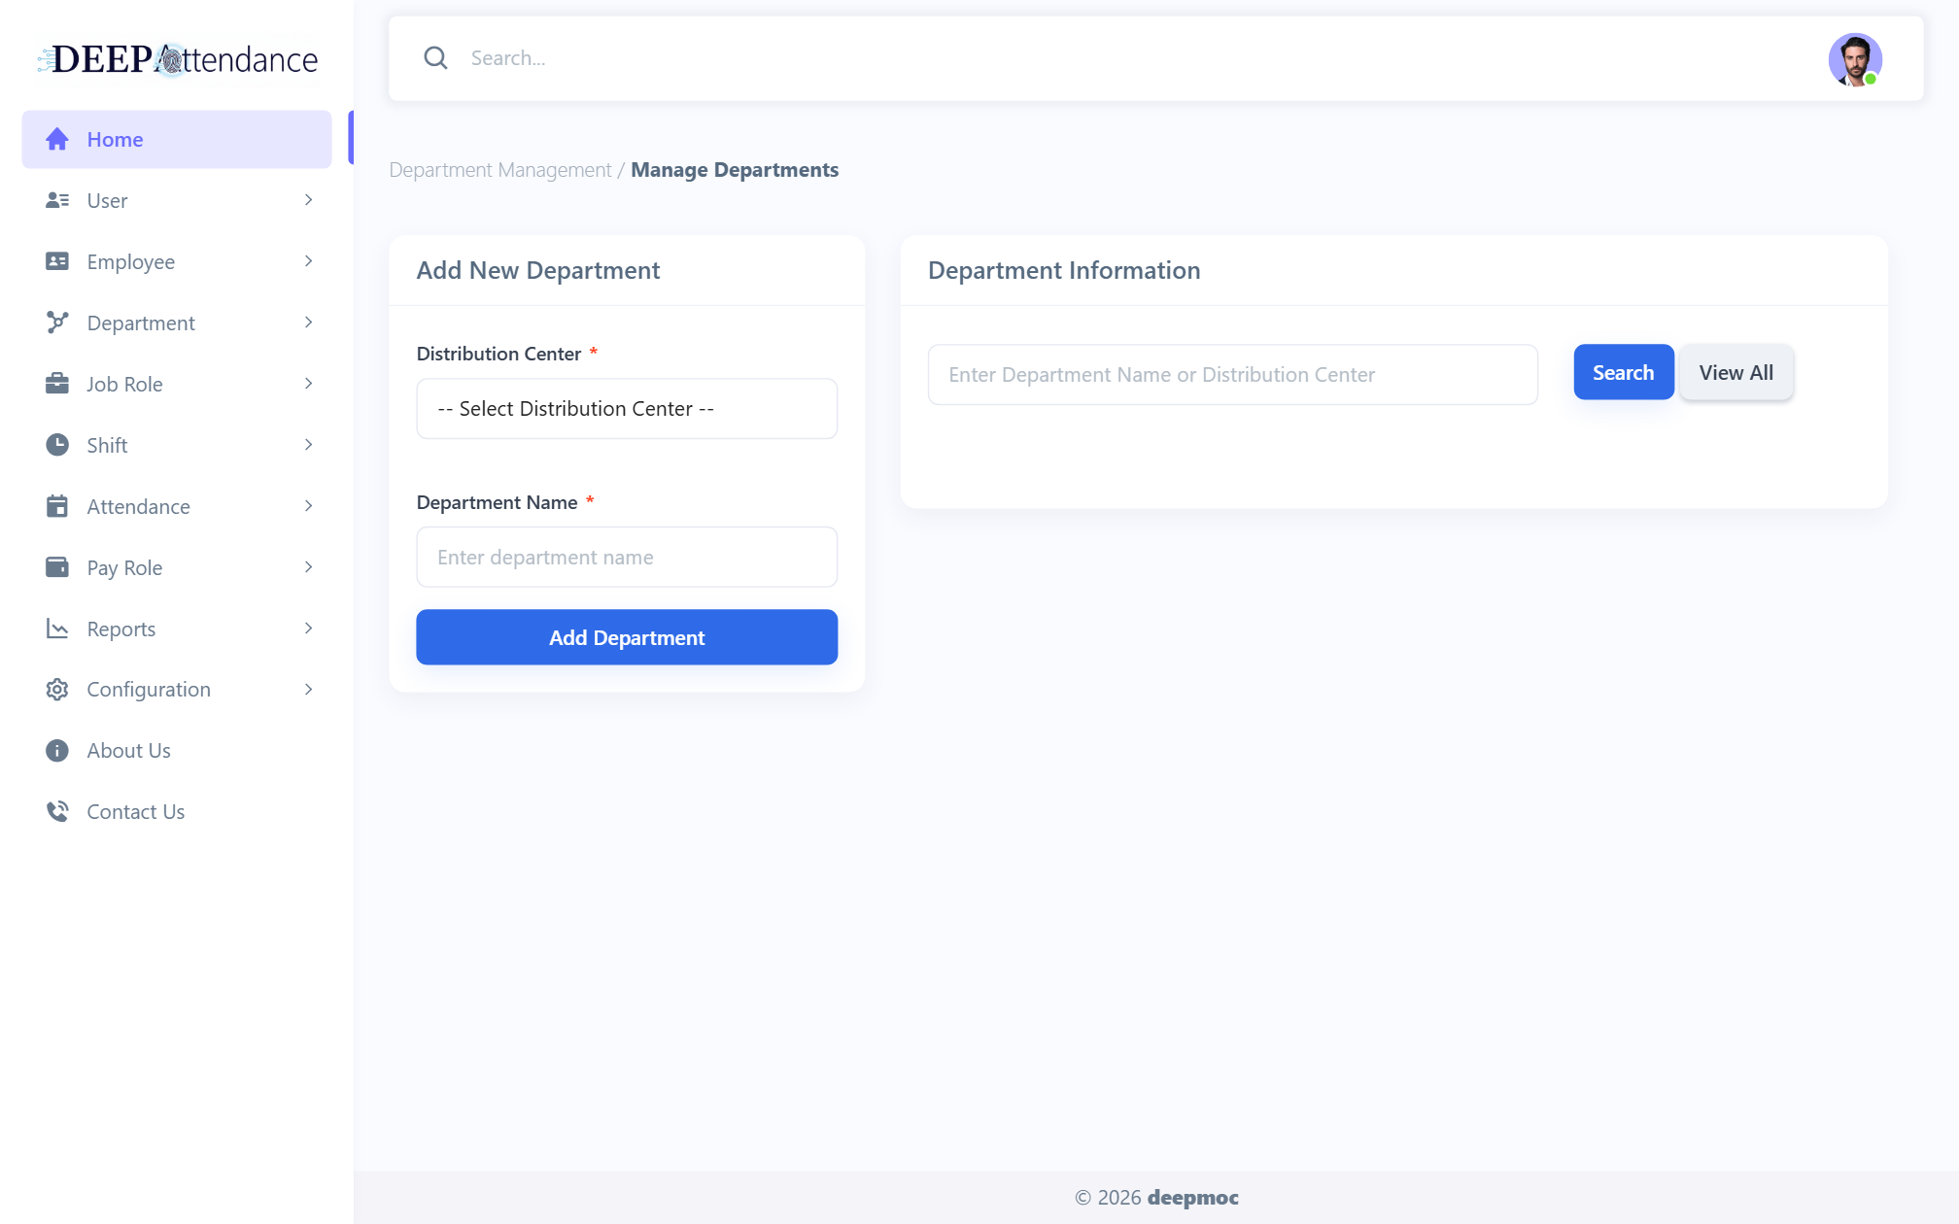Open the Shift menu item

coord(177,445)
